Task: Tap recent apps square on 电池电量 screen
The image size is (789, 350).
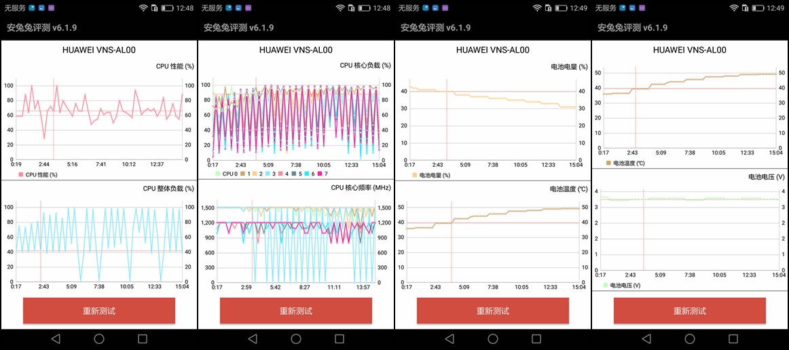Action: pyautogui.click(x=536, y=338)
